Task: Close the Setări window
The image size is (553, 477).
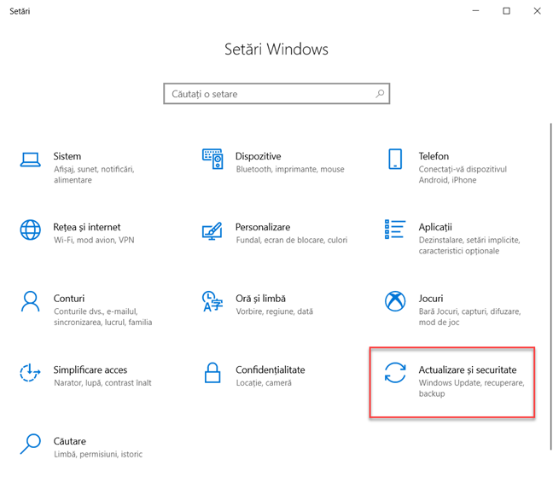Action: click(x=537, y=11)
